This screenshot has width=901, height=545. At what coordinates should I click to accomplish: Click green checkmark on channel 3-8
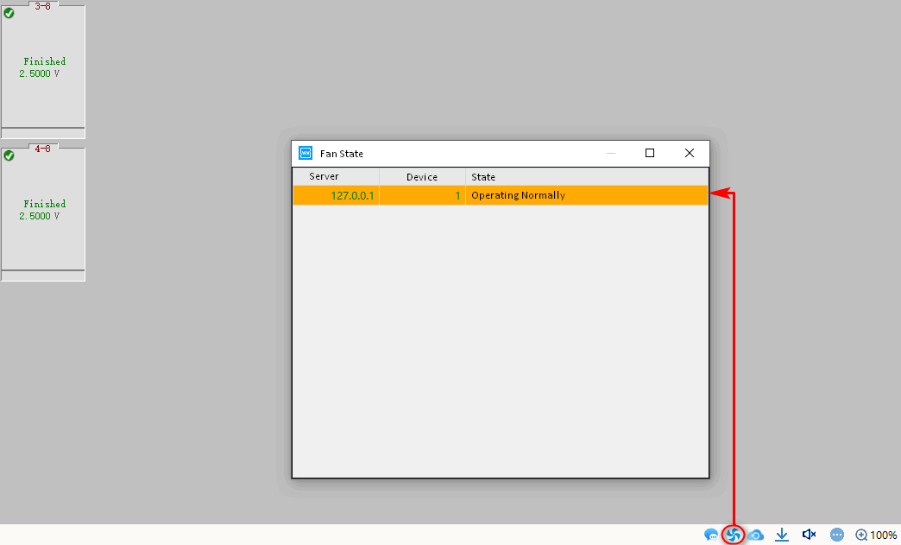[x=9, y=13]
